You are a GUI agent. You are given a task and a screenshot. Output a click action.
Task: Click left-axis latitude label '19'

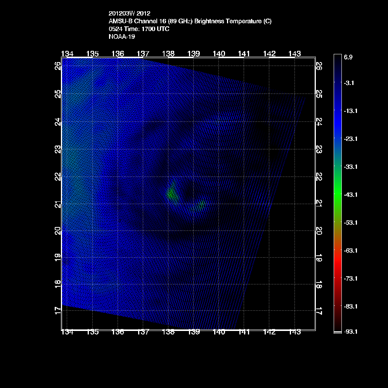point(58,258)
